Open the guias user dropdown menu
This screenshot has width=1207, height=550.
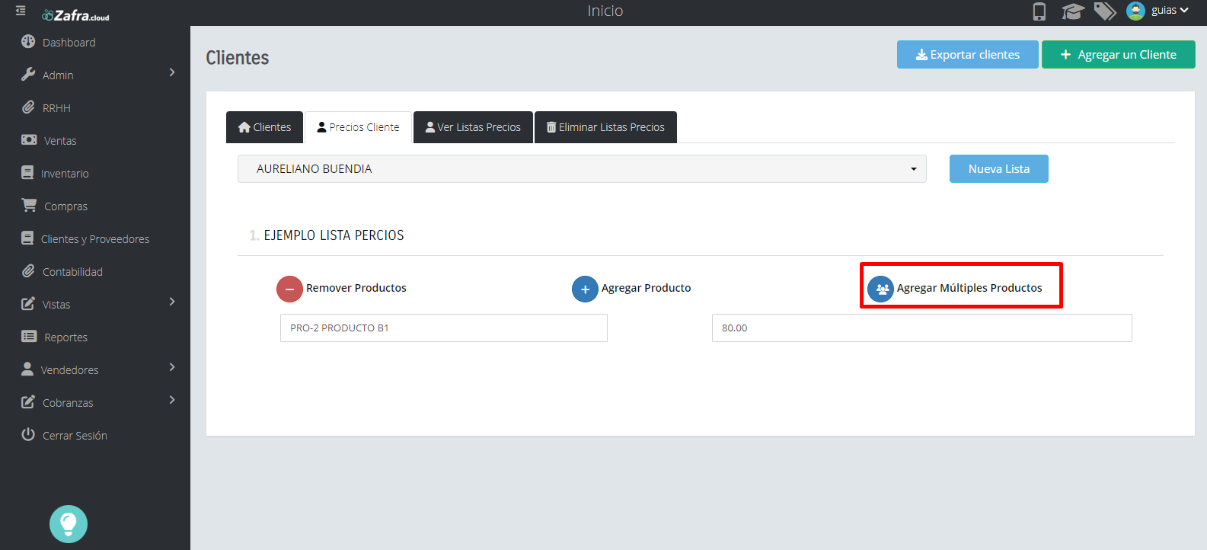(1170, 11)
